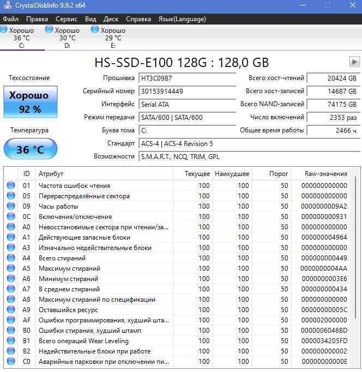Click the Интерфейс field Serial ATA
The width and height of the screenshot is (362, 372).
click(x=188, y=105)
